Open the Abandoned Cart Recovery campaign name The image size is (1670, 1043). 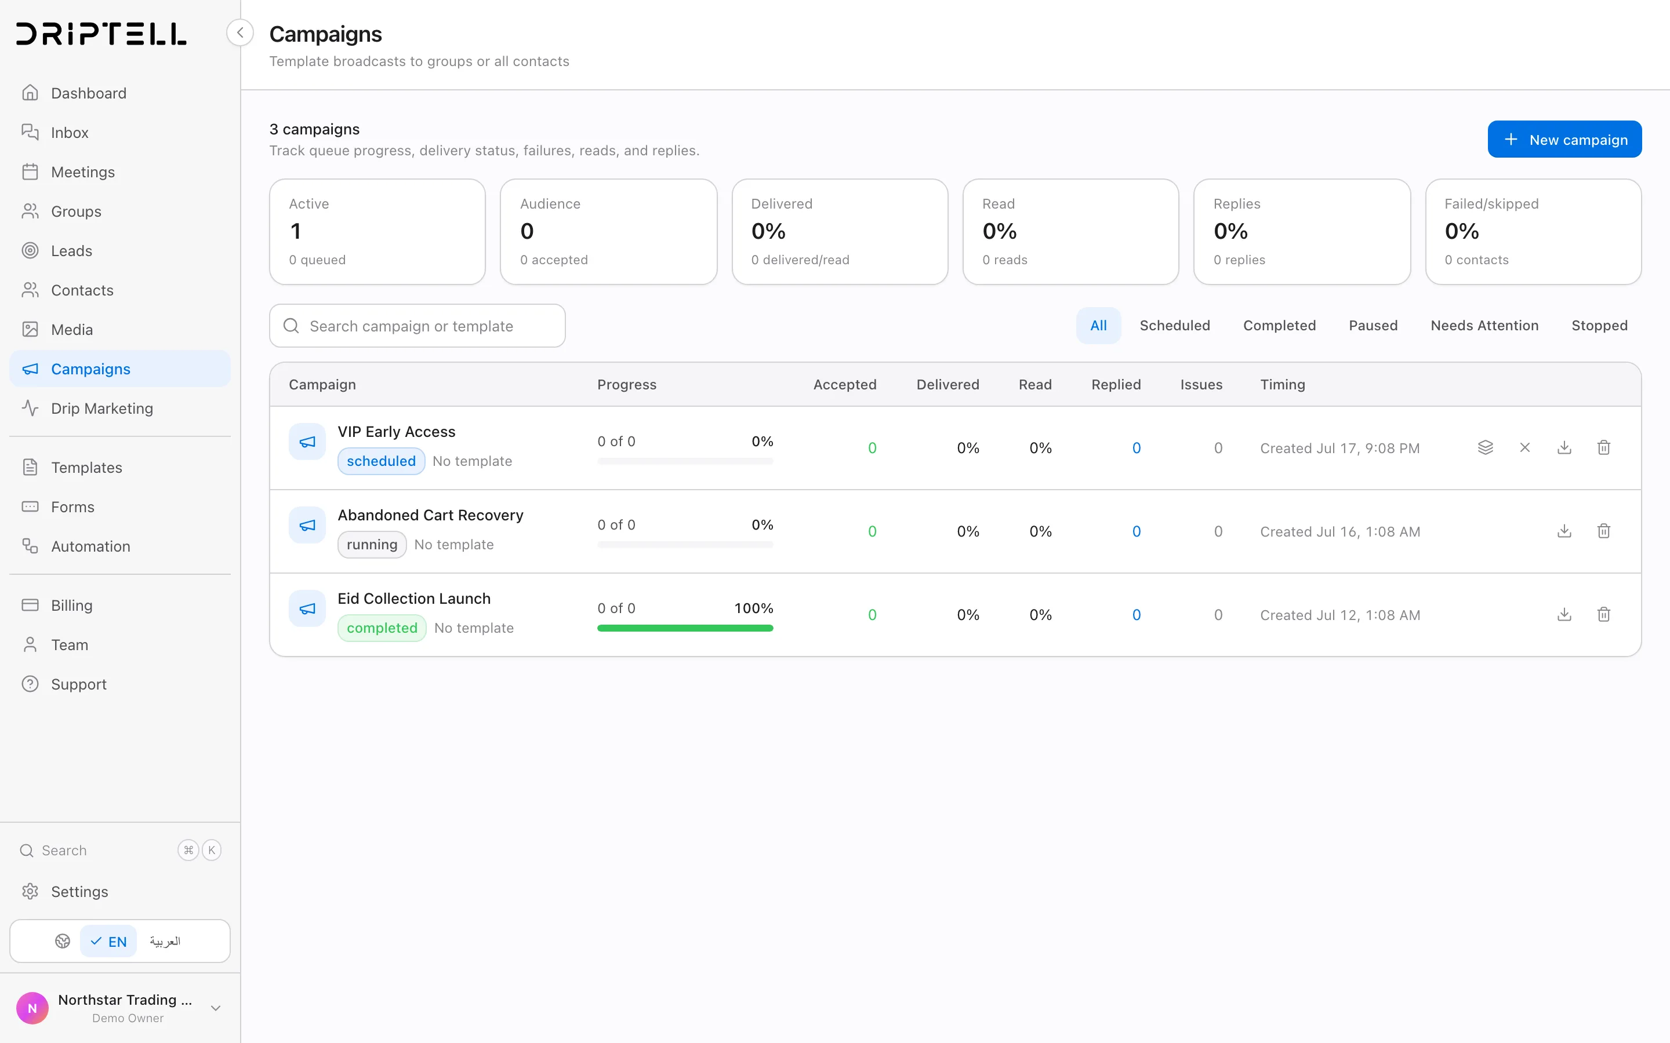pos(430,515)
